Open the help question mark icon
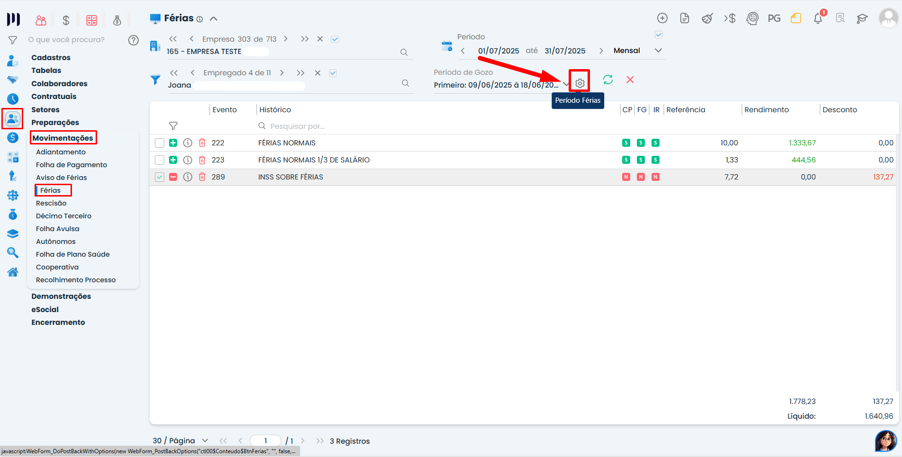This screenshot has width=902, height=457. [x=134, y=40]
